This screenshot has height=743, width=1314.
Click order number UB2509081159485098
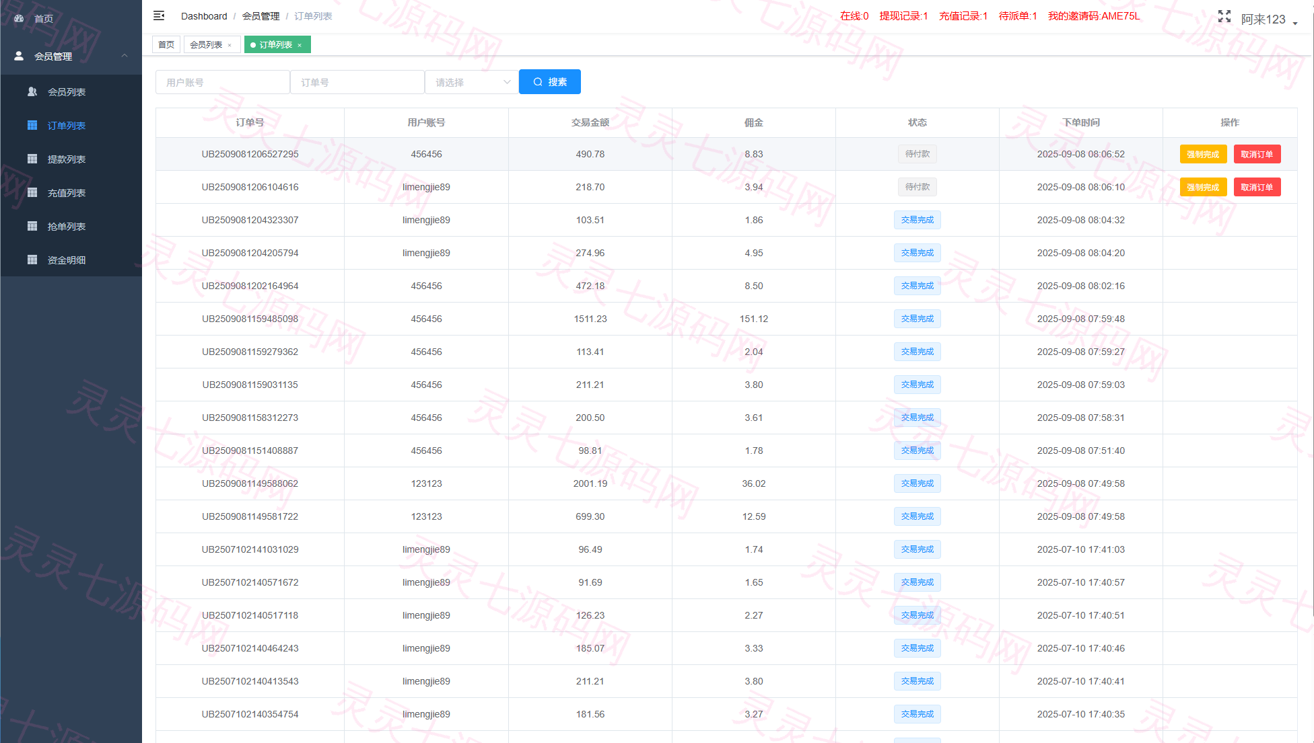(250, 319)
